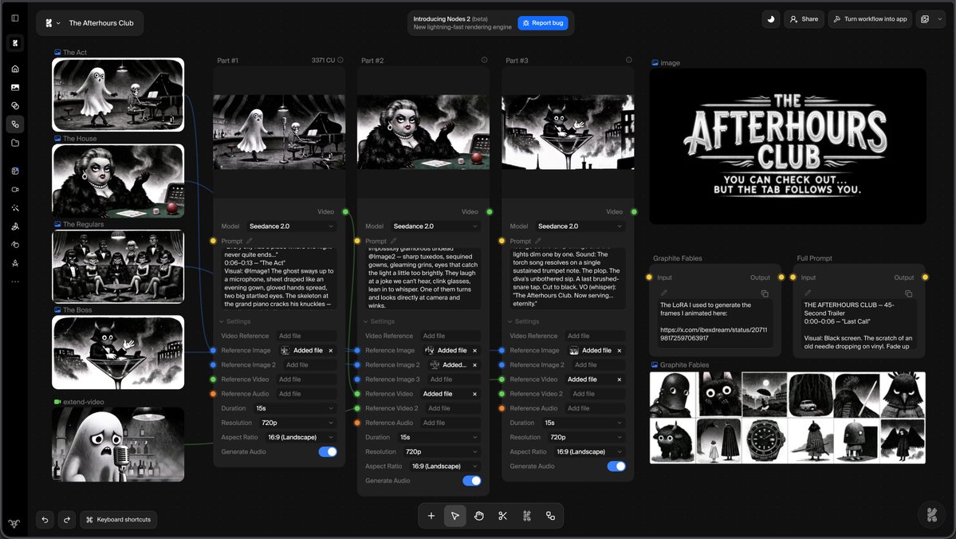Click the connect nodes tool in bottom toolbar
The height and width of the screenshot is (539, 956).
(550, 516)
